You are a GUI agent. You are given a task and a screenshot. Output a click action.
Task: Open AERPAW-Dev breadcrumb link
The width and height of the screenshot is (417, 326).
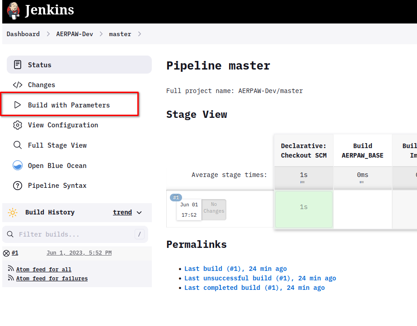pos(75,34)
